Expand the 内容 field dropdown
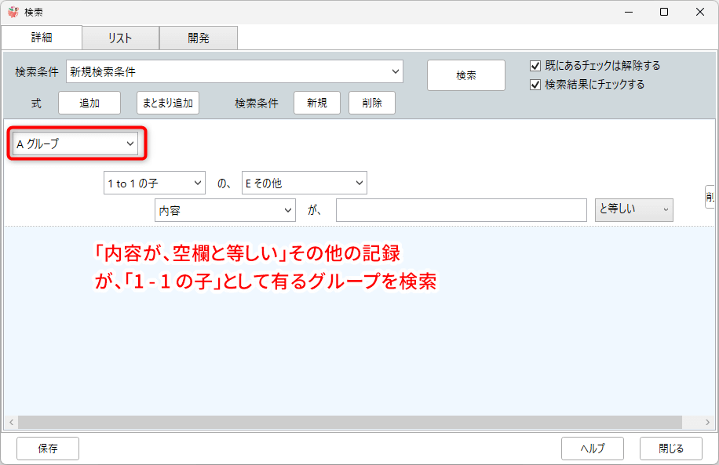This screenshot has width=719, height=465. coord(225,210)
